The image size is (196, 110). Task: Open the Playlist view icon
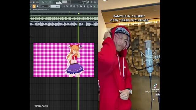pos(64,6)
